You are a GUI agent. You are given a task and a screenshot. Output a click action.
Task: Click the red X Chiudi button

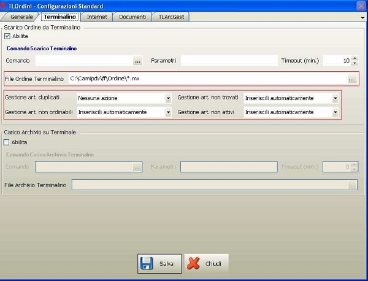pyautogui.click(x=206, y=263)
